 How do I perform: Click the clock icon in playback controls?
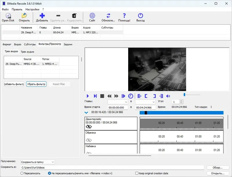click(130, 96)
